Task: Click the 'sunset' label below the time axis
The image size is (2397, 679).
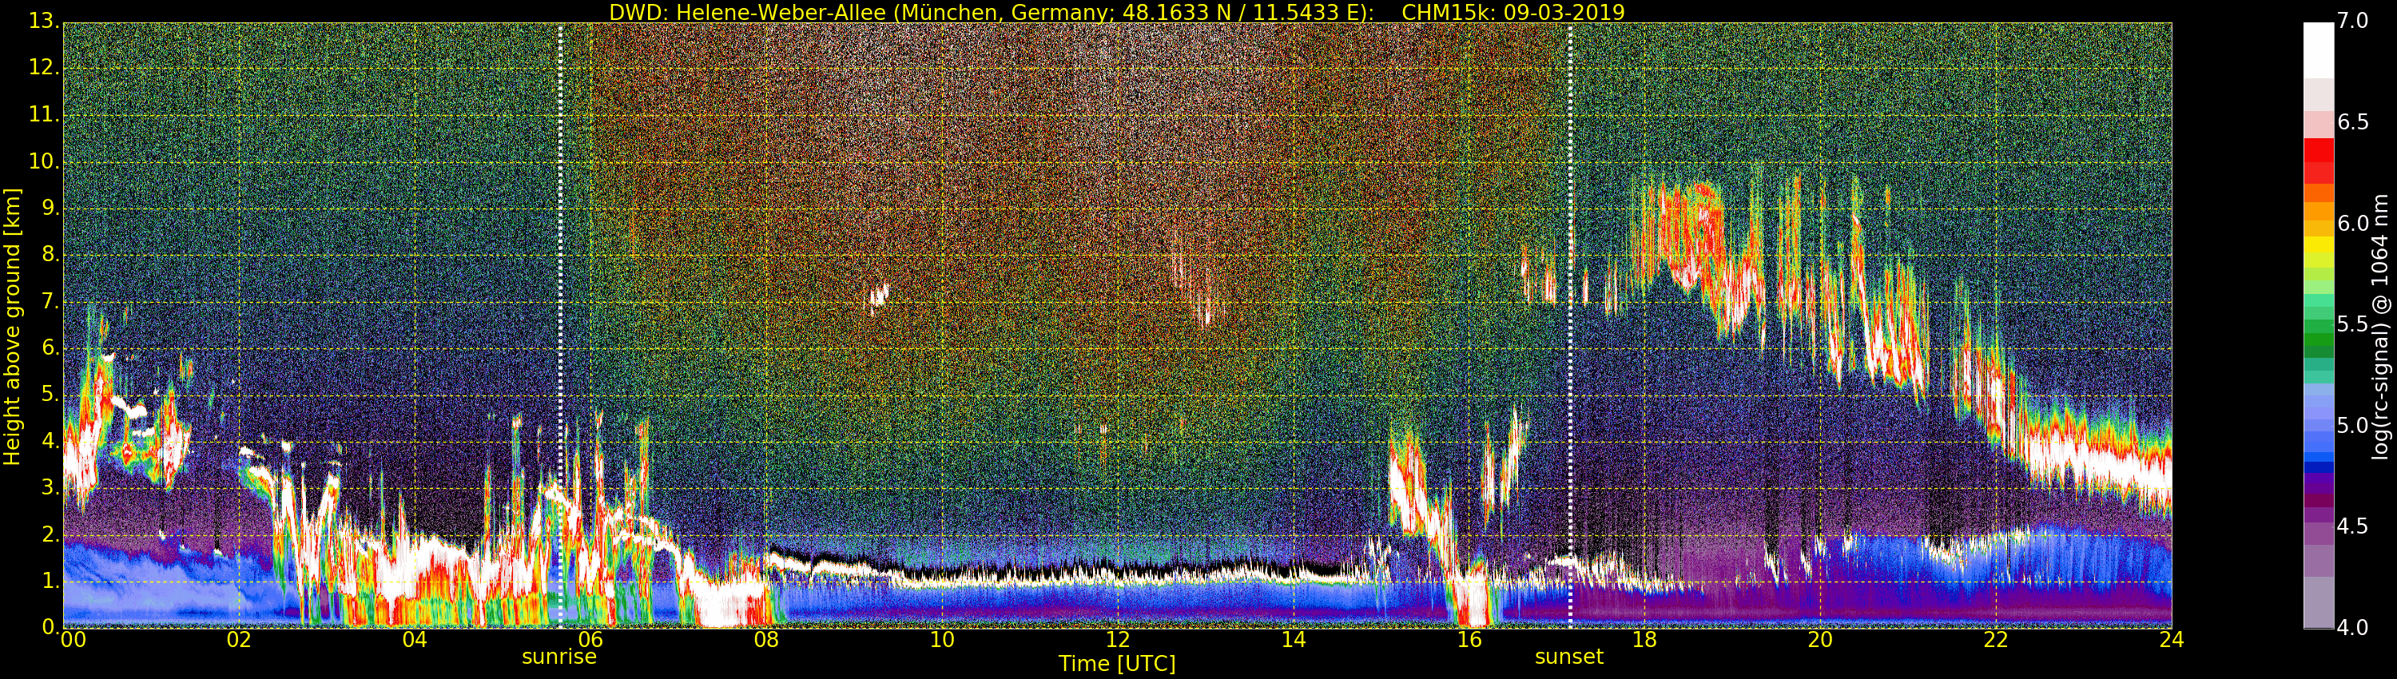Action: point(1569,657)
